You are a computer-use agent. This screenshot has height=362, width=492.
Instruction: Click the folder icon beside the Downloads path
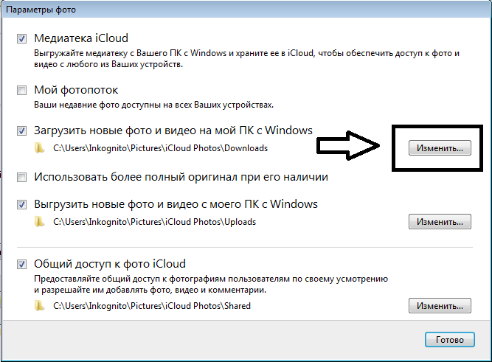pos(39,147)
